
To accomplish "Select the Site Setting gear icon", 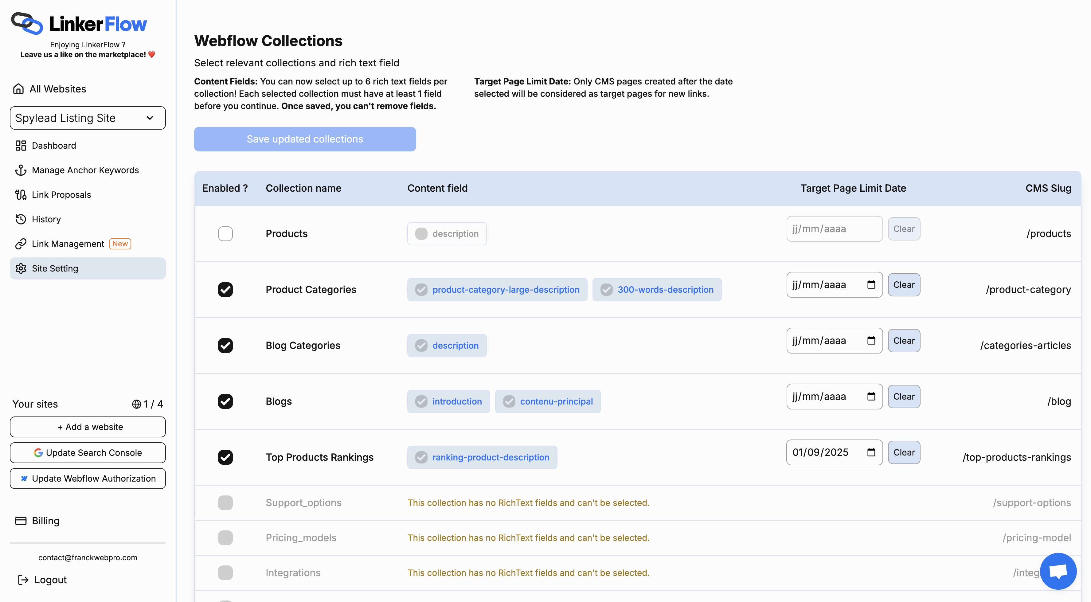I will [x=21, y=268].
